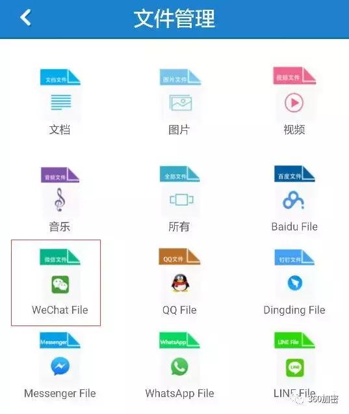The image size is (349, 414).
Task: Open the 图片 pictures file icon
Action: click(180, 103)
